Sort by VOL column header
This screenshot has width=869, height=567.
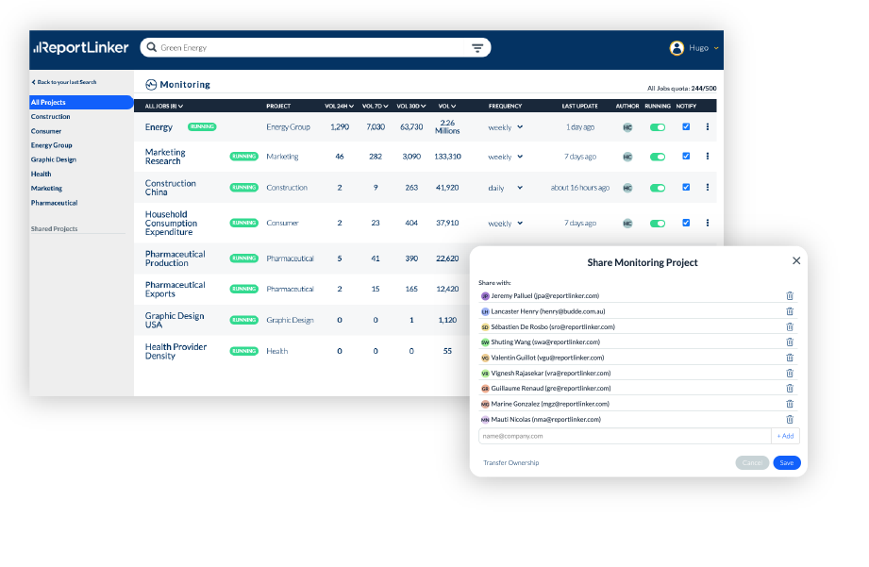(x=447, y=106)
